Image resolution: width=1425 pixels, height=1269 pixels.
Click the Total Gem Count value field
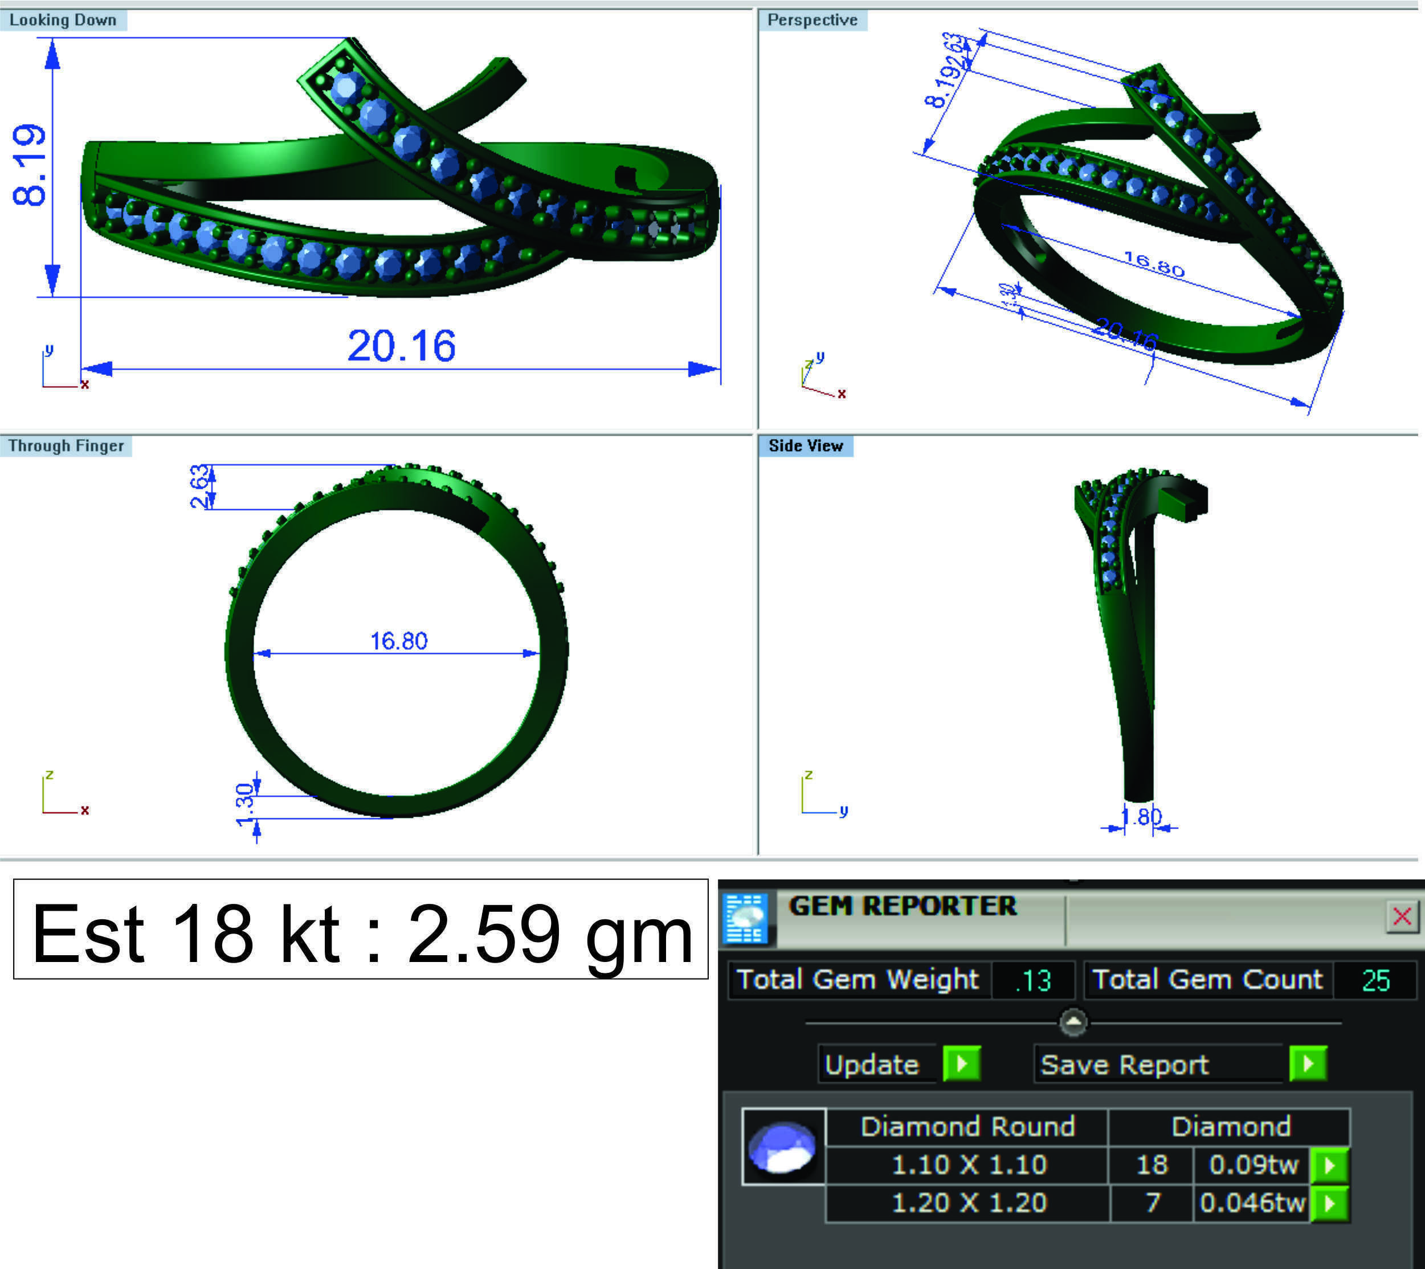(x=1375, y=980)
